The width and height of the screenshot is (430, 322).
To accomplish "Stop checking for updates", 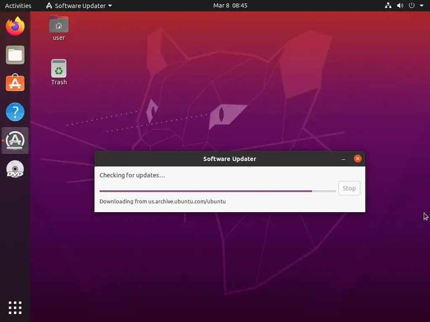I will (x=349, y=188).
